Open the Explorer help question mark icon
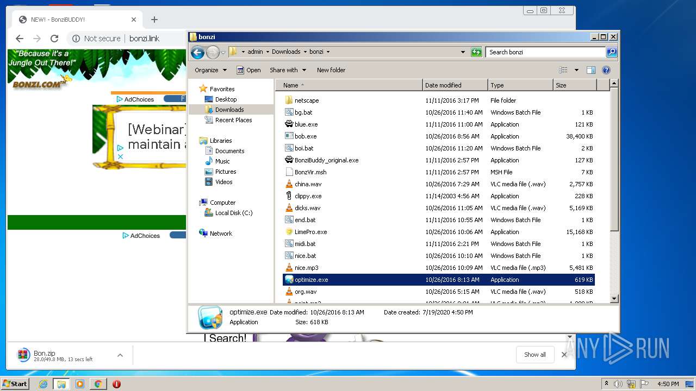Screen dimensions: 696x391 (x=606, y=70)
